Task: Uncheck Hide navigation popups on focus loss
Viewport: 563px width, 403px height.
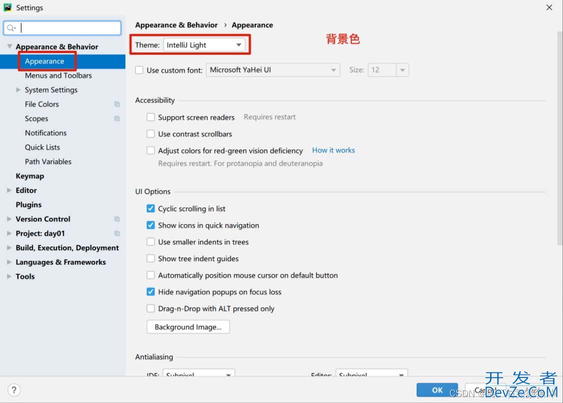Action: (151, 292)
